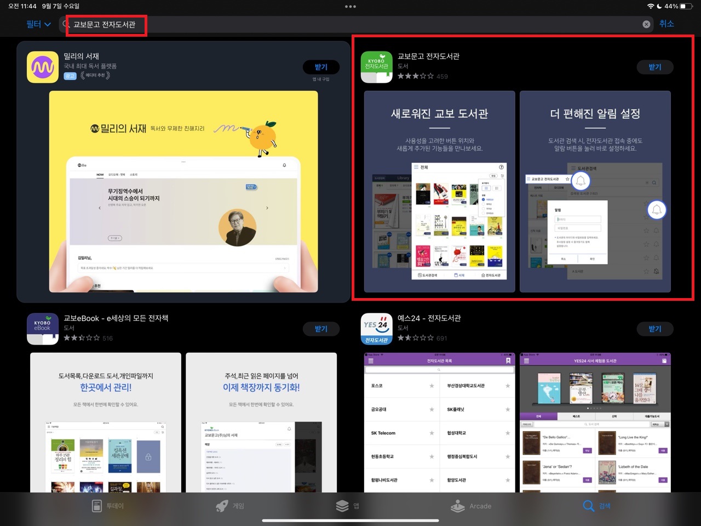This screenshot has height=526, width=701.
Task: Open the 교보eBook - e세상의 모든 전자책 title
Action: (116, 318)
